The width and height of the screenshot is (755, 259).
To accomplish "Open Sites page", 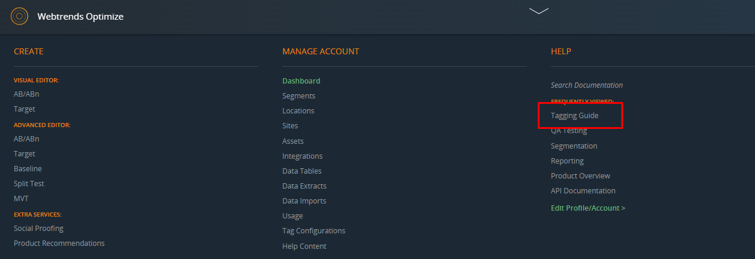I will coord(290,125).
